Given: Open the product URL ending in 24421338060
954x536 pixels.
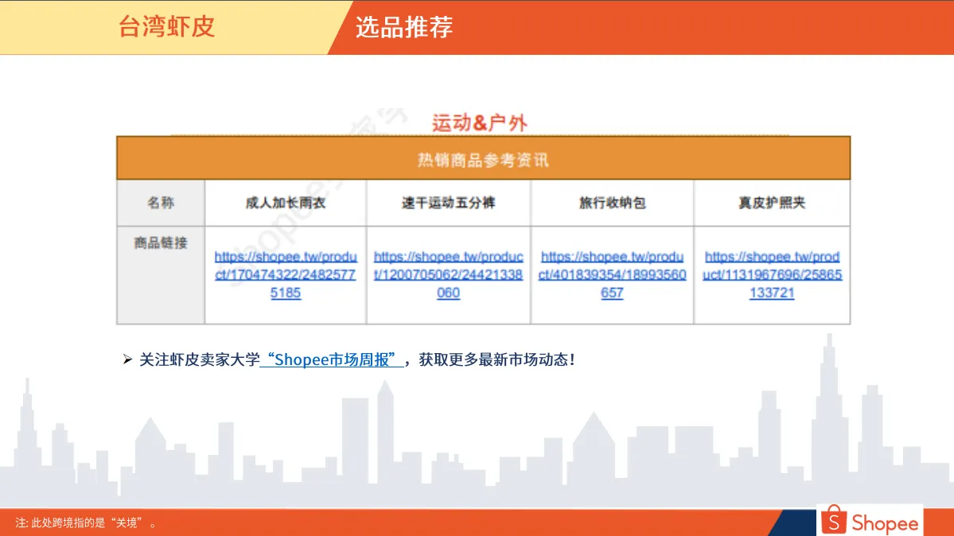Looking at the screenshot, I should click(x=448, y=275).
